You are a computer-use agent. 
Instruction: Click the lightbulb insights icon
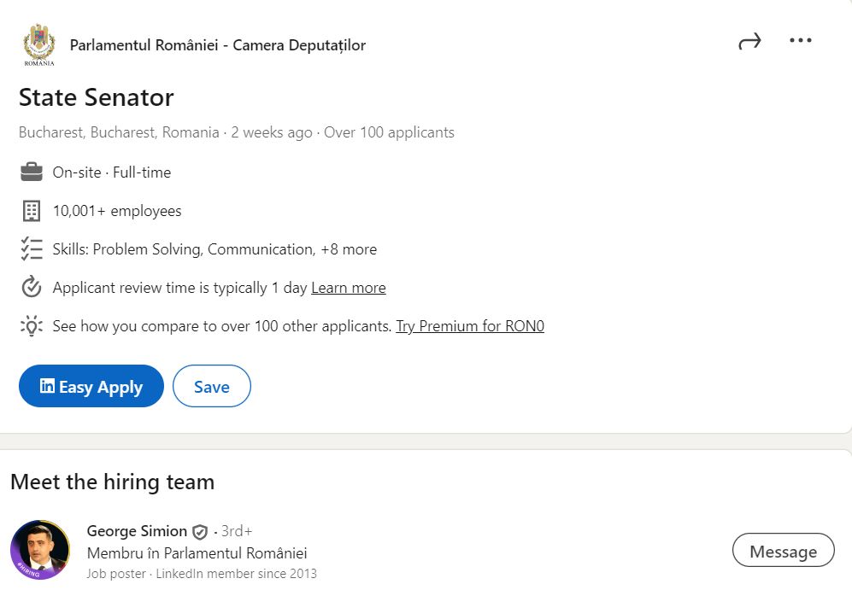click(x=32, y=326)
